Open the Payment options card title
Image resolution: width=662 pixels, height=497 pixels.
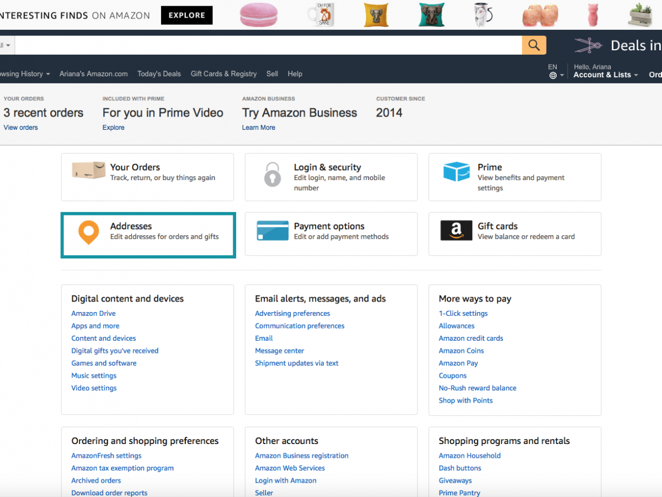(x=329, y=226)
